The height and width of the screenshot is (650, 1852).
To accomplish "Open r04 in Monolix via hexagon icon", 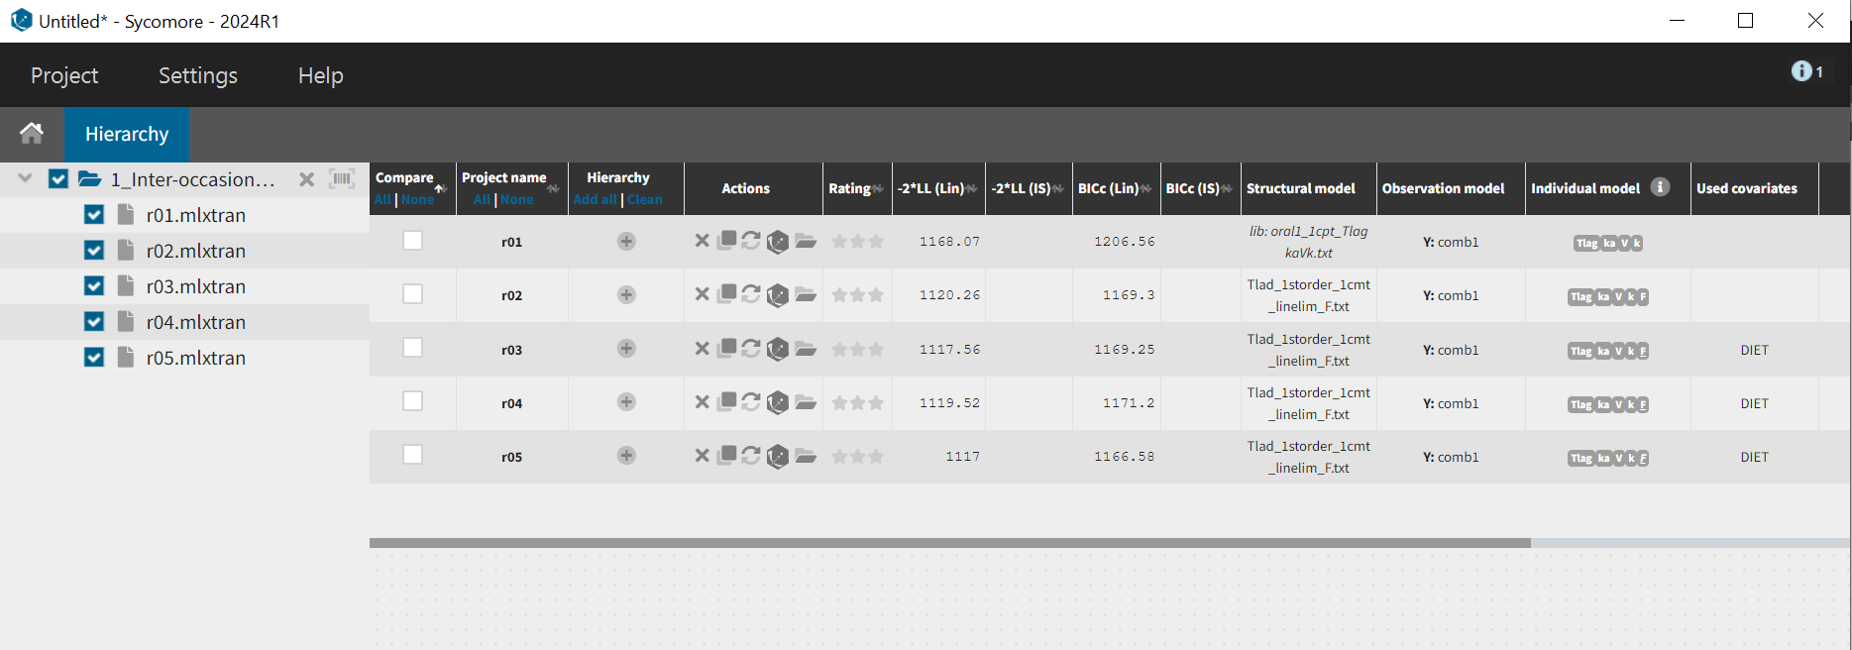I will point(778,402).
